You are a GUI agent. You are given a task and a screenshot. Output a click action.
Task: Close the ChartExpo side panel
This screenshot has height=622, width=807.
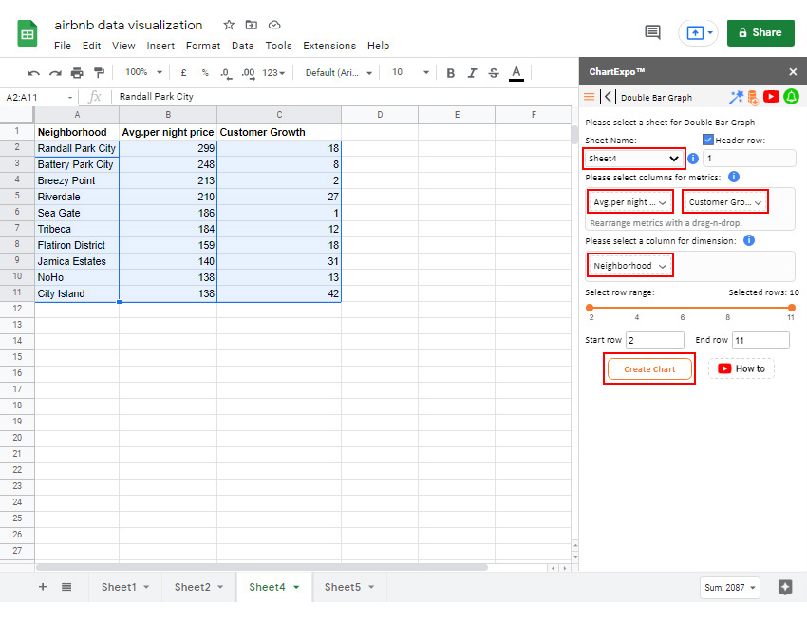coord(793,72)
